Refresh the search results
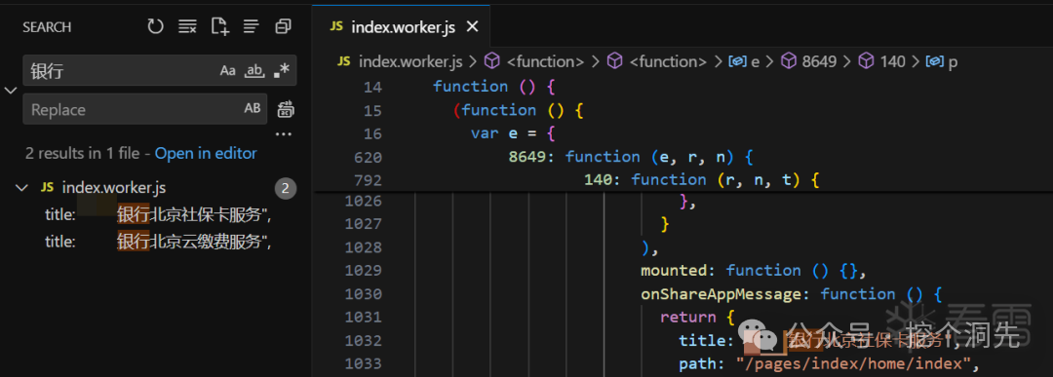This screenshot has width=1053, height=377. [x=155, y=27]
